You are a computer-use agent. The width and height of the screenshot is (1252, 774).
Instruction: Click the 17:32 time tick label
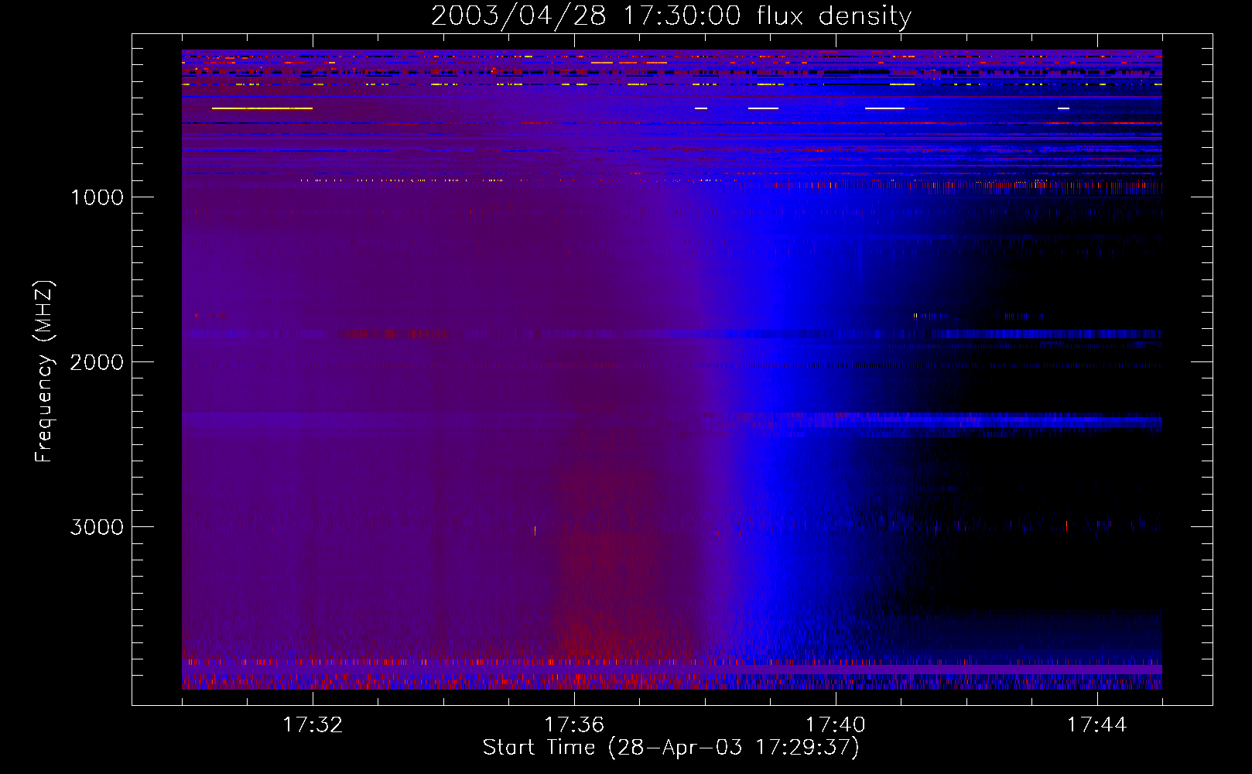[x=313, y=725]
